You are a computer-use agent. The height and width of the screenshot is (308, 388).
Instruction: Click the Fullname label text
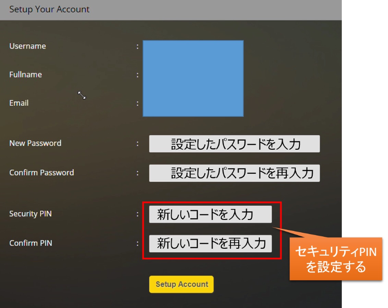coord(26,74)
